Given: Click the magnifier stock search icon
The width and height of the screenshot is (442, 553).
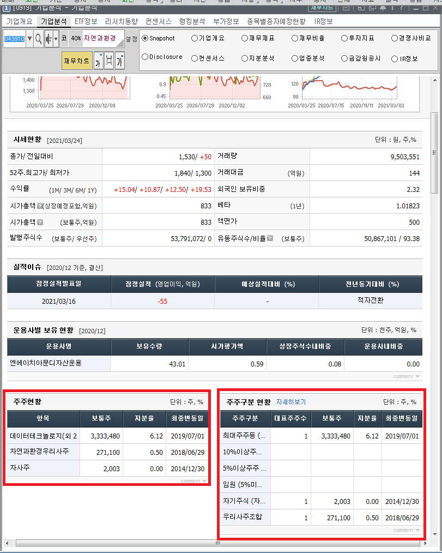Looking at the screenshot, I should pyautogui.click(x=38, y=38).
